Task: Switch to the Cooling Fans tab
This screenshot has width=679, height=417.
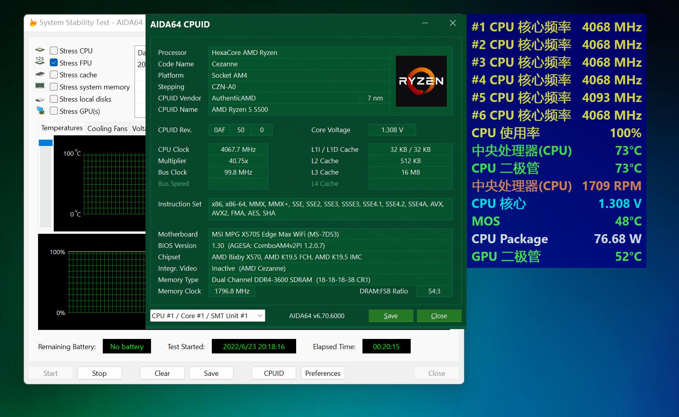Action: pos(107,128)
